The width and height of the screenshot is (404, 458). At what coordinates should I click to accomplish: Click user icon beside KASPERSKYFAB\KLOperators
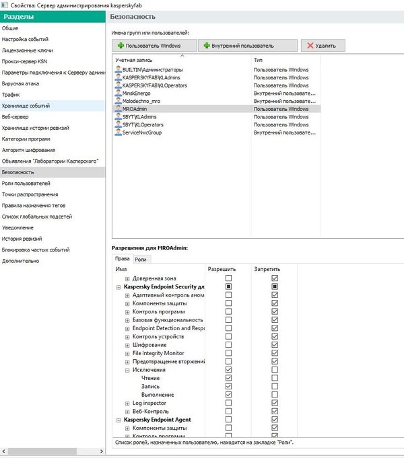(x=119, y=85)
